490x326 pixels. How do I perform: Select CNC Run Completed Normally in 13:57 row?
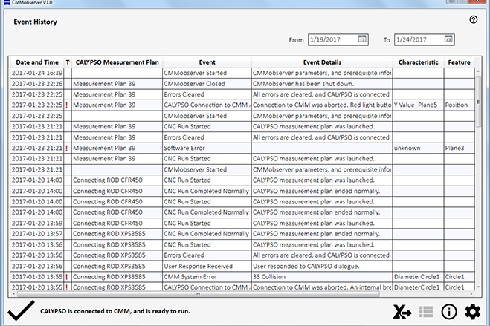click(x=207, y=234)
